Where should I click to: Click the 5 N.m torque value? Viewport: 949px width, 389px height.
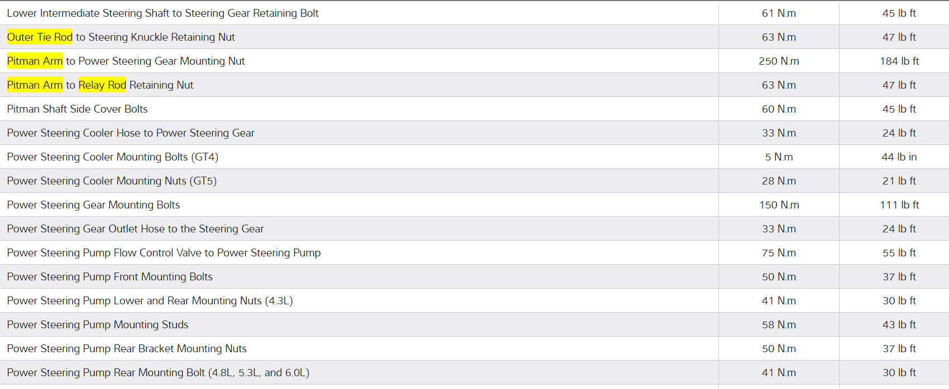(779, 157)
